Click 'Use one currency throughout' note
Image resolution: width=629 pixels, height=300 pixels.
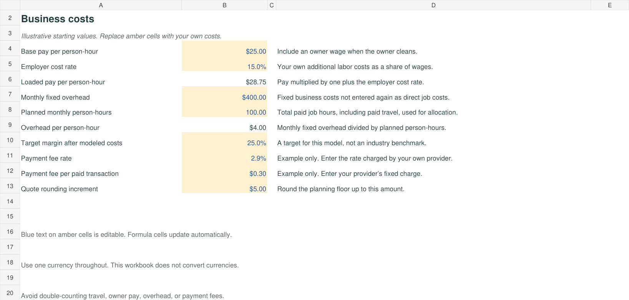tap(130, 265)
